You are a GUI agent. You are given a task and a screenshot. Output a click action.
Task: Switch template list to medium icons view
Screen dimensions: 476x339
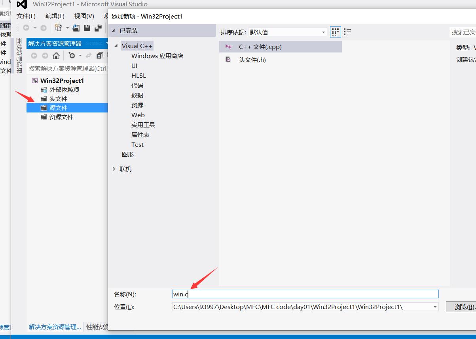tap(335, 32)
